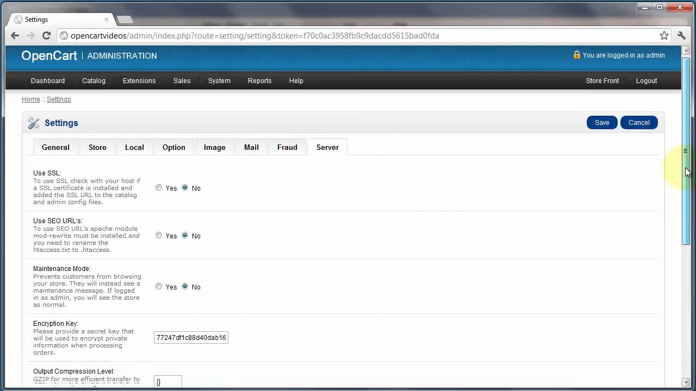Select Yes for Use SSL
Screen dimensions: 696x391
159,187
